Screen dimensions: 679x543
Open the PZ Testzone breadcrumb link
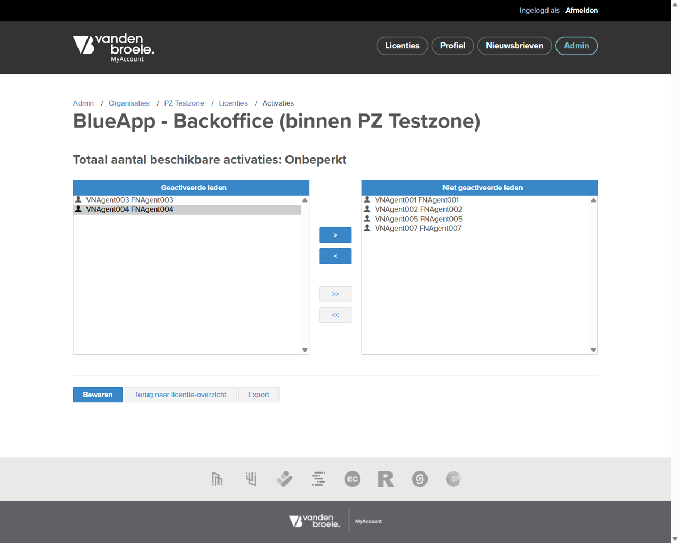(184, 103)
